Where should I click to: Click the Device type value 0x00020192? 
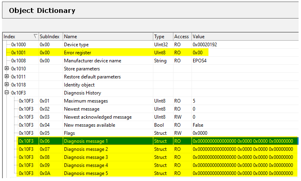click(205, 45)
